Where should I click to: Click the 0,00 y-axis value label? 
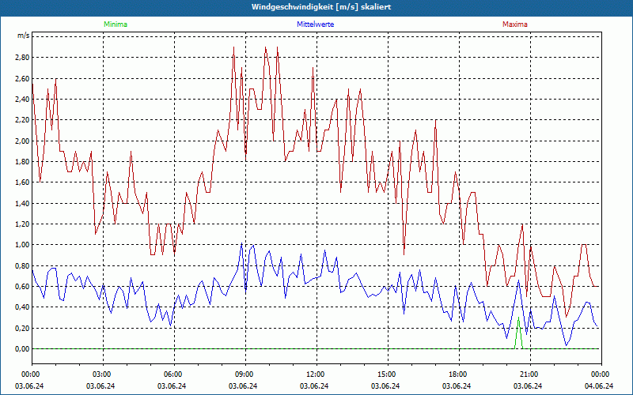pos(21,348)
